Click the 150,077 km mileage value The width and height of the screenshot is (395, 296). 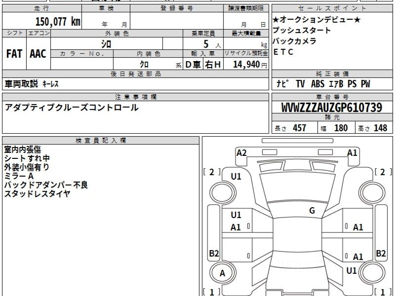pyautogui.click(x=58, y=22)
